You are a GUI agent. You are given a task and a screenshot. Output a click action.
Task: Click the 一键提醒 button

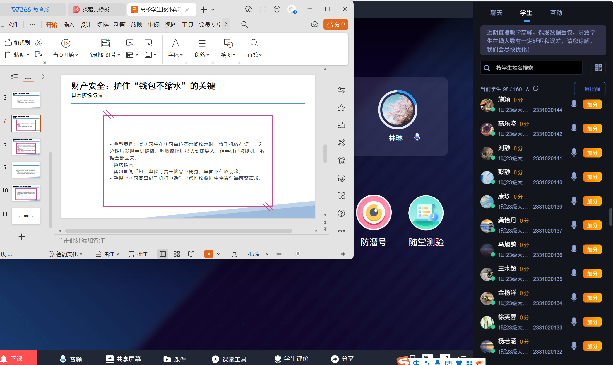click(589, 89)
